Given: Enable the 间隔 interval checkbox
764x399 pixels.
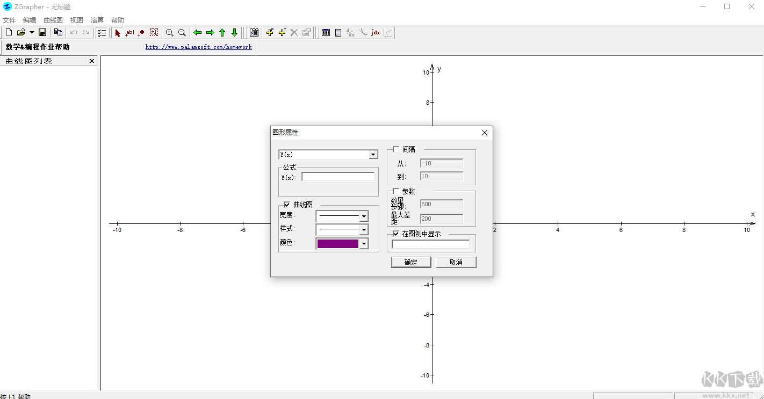Looking at the screenshot, I should [396, 149].
